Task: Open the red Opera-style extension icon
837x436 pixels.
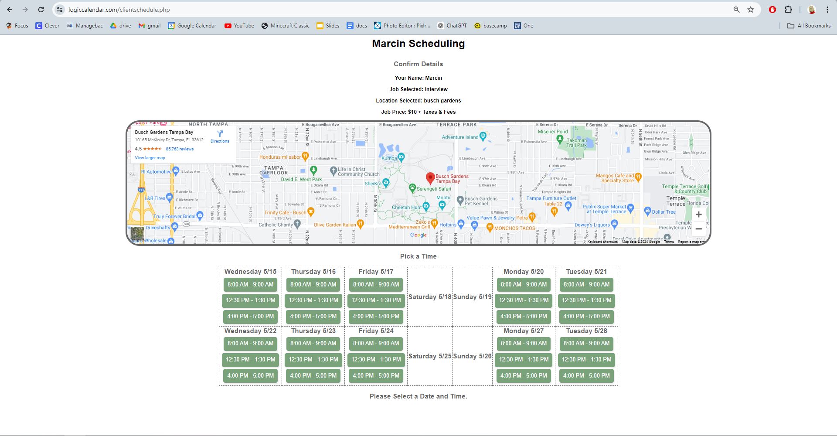Action: [x=772, y=10]
